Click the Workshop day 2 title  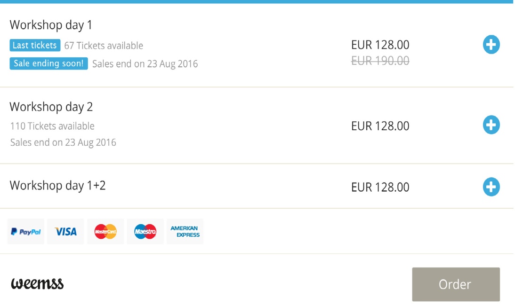pos(51,107)
